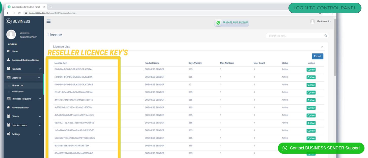Click the Settings gears icon
The image size is (368, 158).
pyautogui.click(x=8, y=134)
